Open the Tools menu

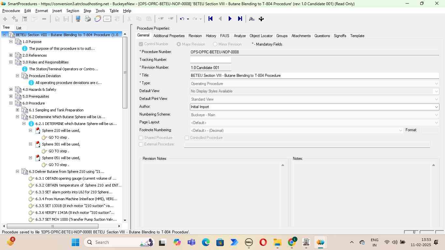pos(100,11)
